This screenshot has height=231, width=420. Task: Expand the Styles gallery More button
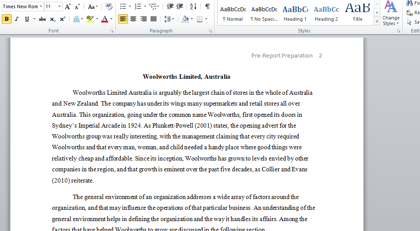pyautogui.click(x=377, y=22)
